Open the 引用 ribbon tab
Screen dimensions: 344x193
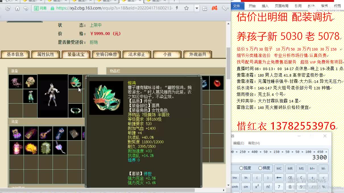tap(298, 6)
